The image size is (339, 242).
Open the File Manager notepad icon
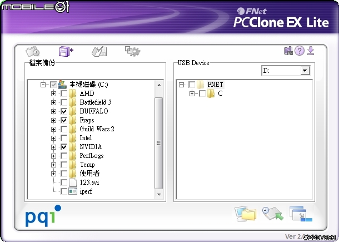coord(99,51)
